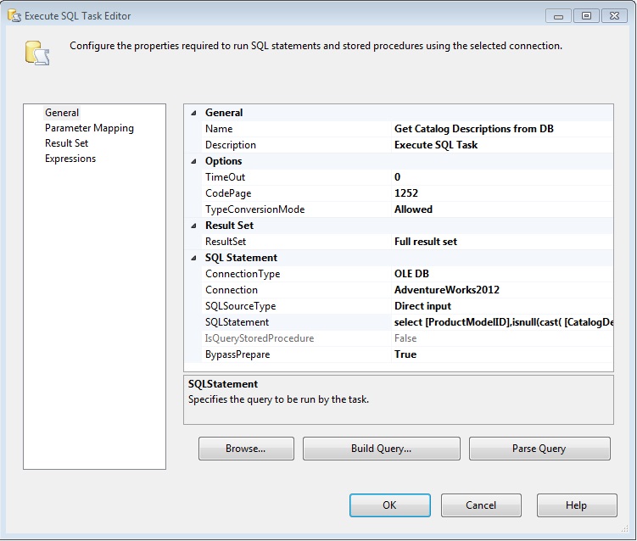Click the Parse Query button
Screen dimensions: 637x541
point(539,449)
